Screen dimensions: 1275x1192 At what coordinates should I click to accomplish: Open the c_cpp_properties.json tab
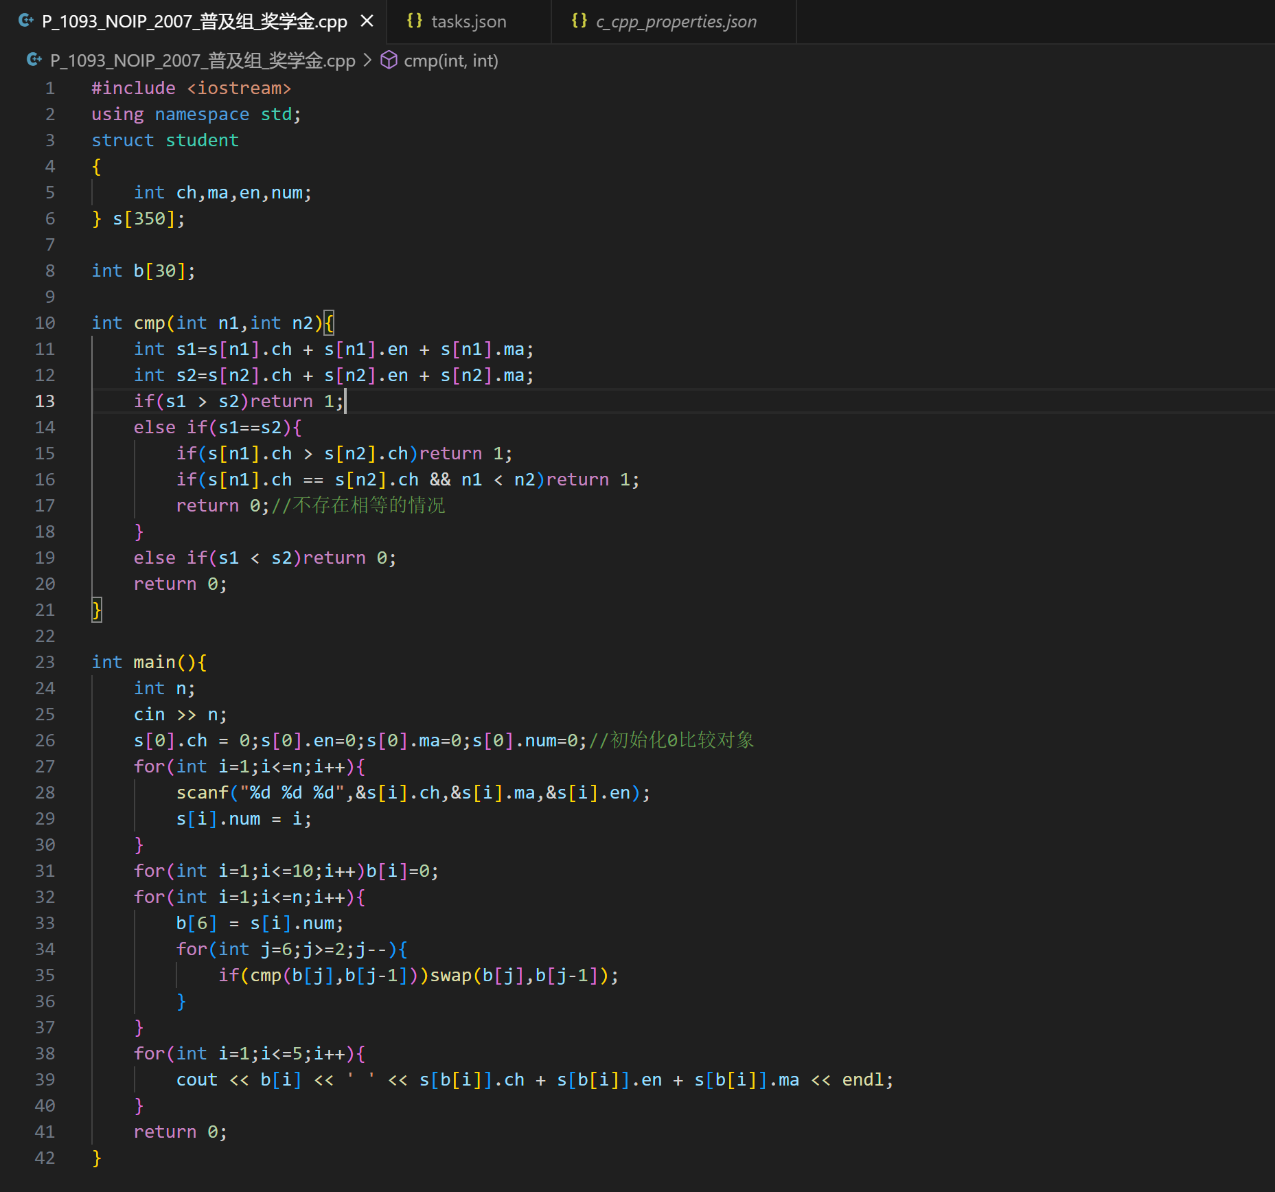(x=676, y=21)
